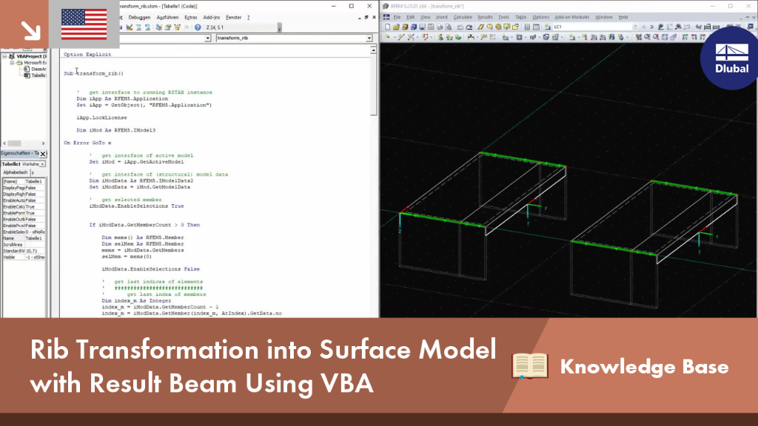This screenshot has height=426, width=758.
Task: Click RFEM view in Y direction icon
Action: (x=694, y=37)
